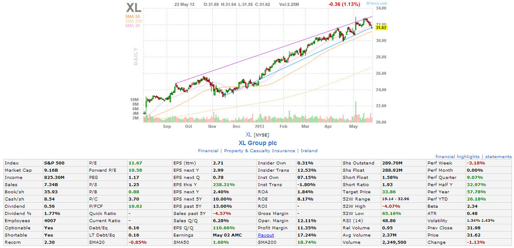514x248 pixels.
Task: Click the -0.36 (1.13%) change on chart
Action: pos(344,4)
